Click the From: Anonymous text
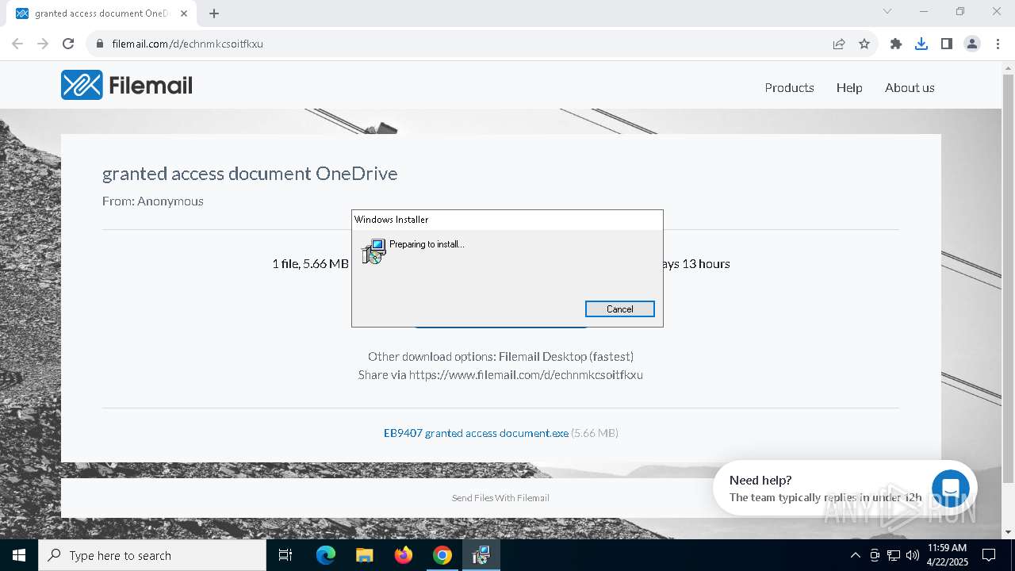 153,201
